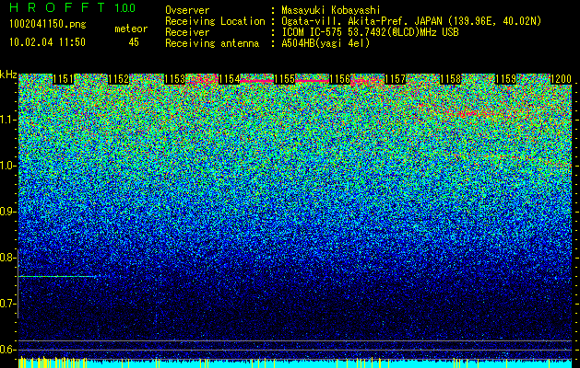
Task: Click the 1153 time marker
Action: [174, 79]
